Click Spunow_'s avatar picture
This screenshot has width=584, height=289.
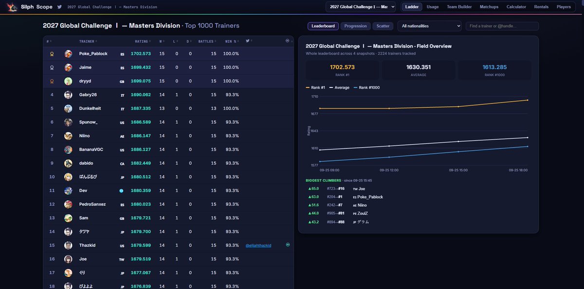coord(69,122)
